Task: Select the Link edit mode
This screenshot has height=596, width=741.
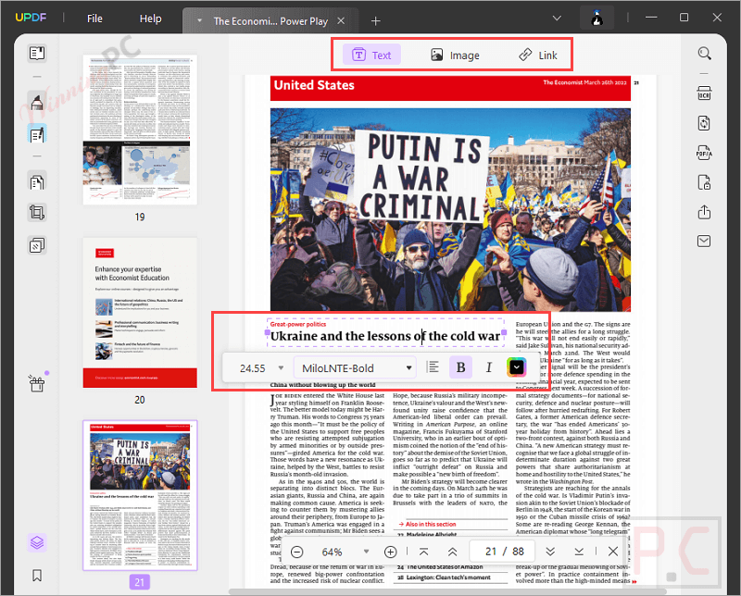Action: [x=538, y=56]
